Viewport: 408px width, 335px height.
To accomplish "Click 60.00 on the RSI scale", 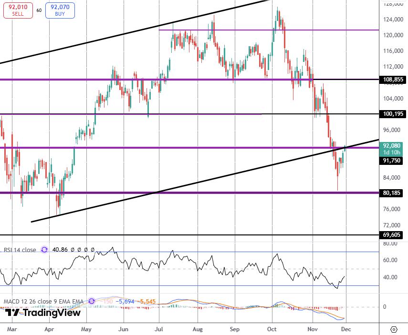I will pos(390,260).
